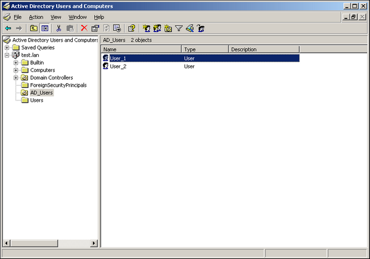Collapse the test.lan domain node
Image resolution: width=370 pixels, height=259 pixels.
7,55
